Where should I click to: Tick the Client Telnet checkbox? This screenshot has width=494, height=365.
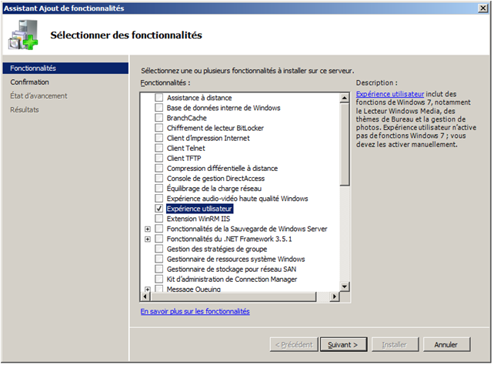tap(159, 148)
